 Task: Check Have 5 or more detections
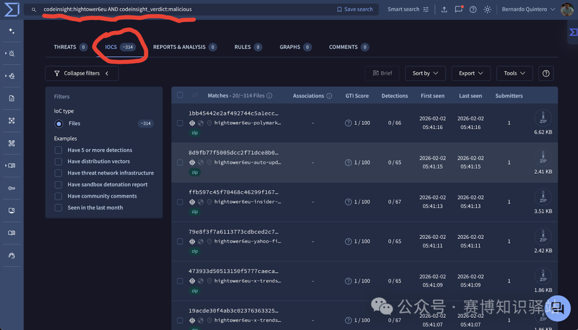(58, 150)
